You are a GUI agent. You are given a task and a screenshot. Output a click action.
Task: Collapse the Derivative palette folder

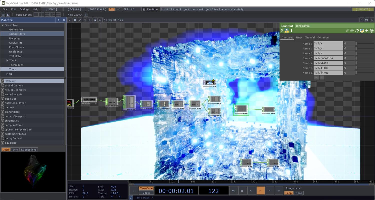3,25
